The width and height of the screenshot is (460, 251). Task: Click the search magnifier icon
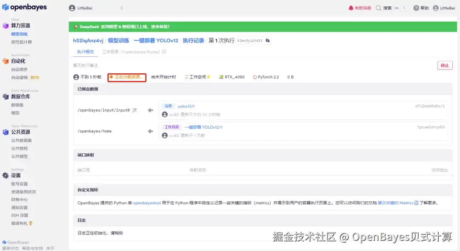(x=379, y=8)
